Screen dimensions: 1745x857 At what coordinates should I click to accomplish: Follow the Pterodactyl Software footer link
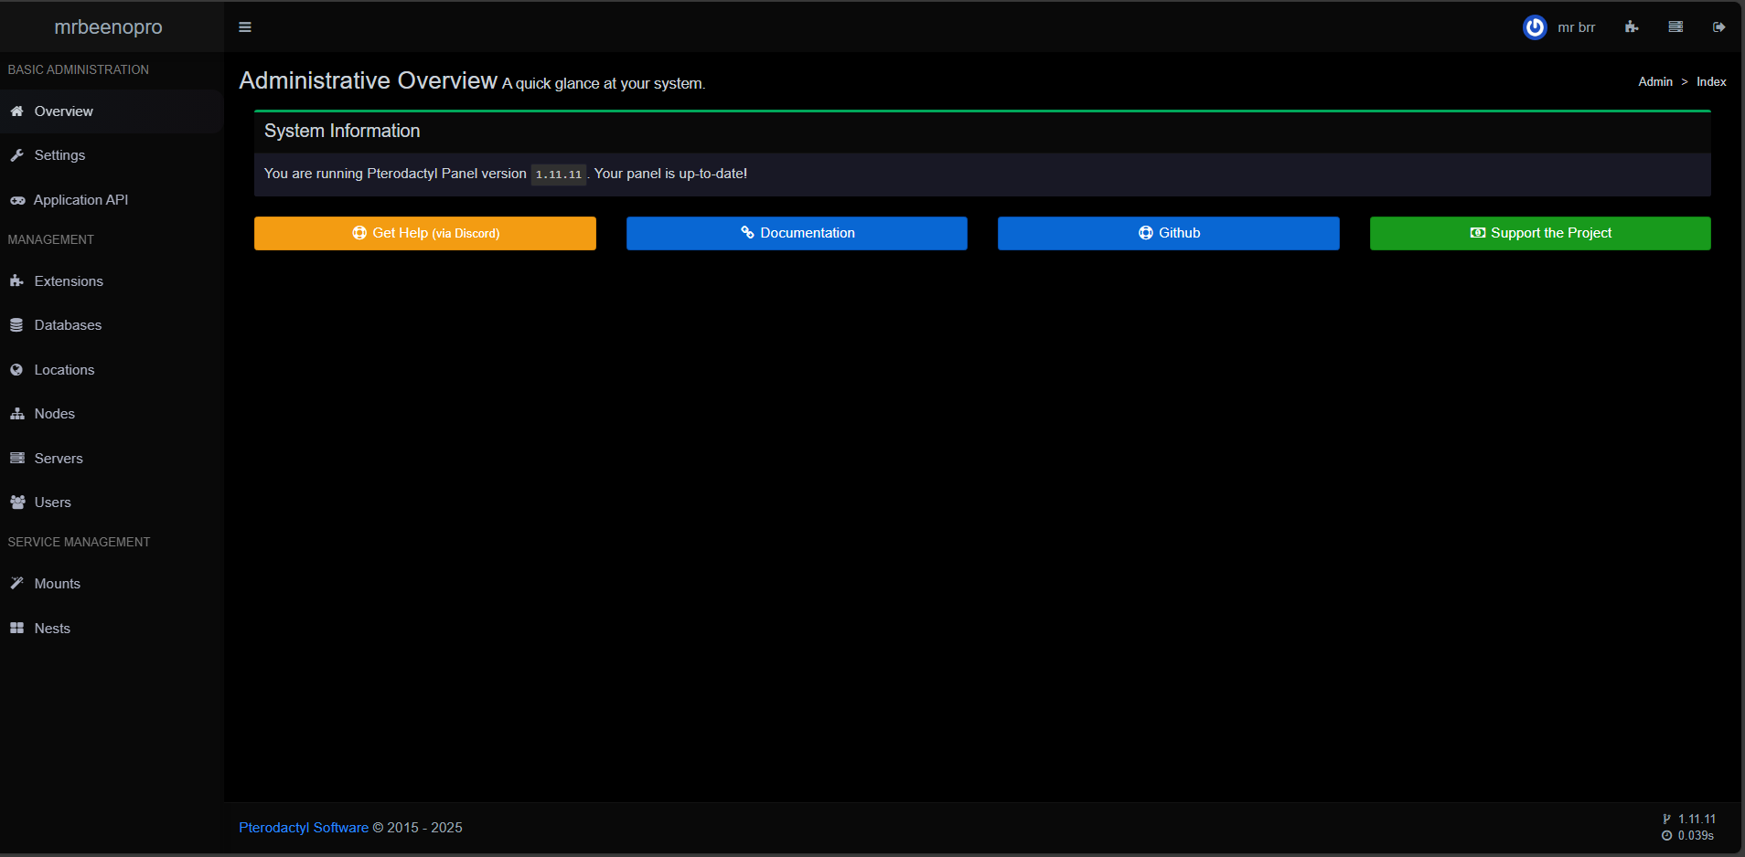pos(304,828)
